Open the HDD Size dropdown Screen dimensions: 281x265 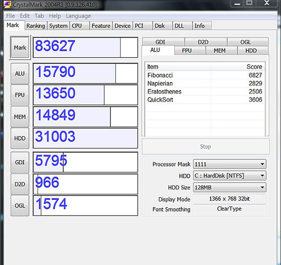tap(229, 187)
